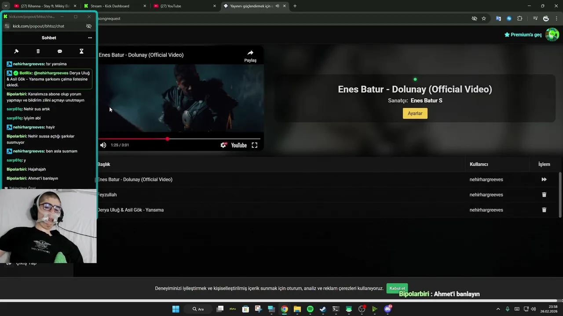Select the Derya Uluğ & Asil Gök - Yansıma row title
563x316 pixels.
pos(131,210)
